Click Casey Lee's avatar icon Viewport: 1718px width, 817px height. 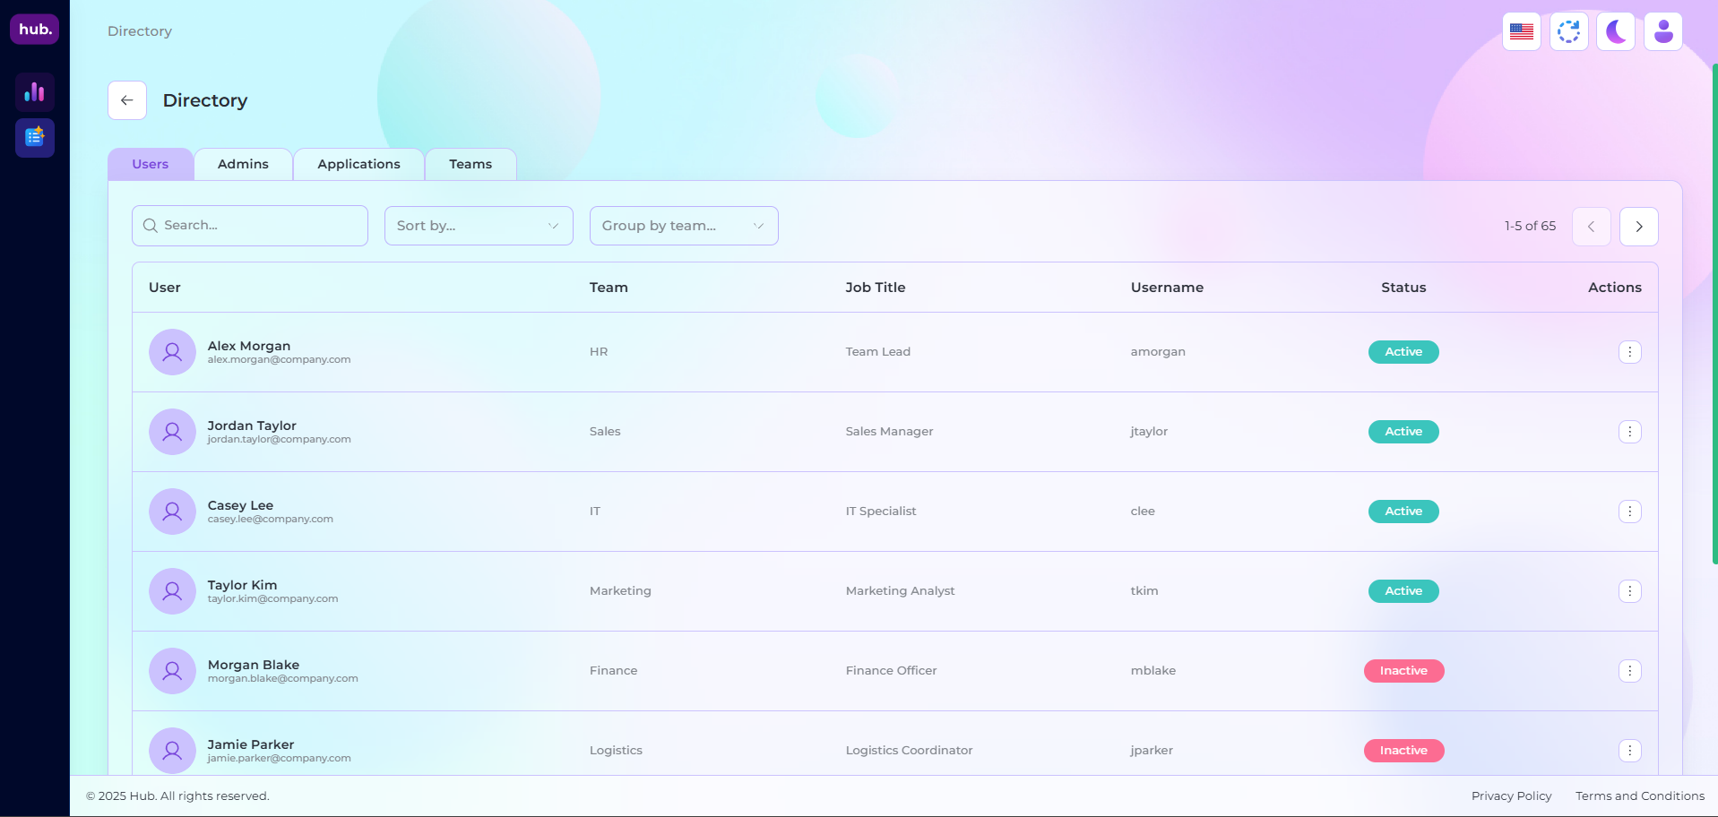(x=172, y=512)
